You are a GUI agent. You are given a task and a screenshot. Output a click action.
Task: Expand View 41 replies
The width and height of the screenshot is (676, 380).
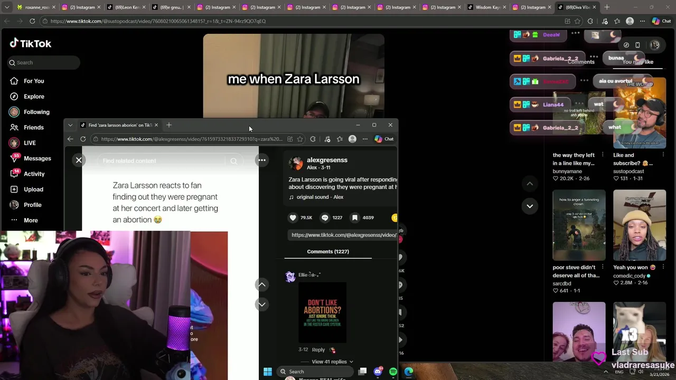[x=332, y=362]
